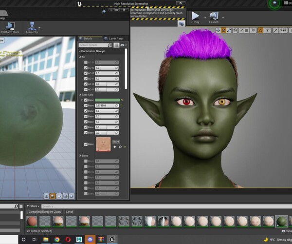Set preview mesh to plane primitive
The width and height of the screenshot is (292, 244).
(59, 196)
